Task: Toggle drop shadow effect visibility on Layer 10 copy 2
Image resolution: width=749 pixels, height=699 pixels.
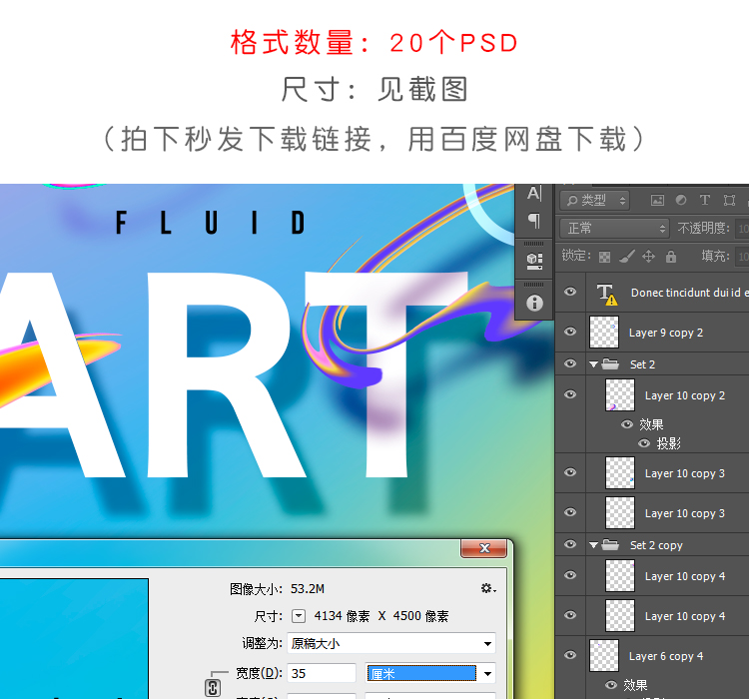Action: 643,443
